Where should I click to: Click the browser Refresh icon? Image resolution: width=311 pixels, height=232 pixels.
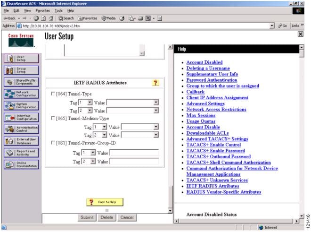click(43, 18)
